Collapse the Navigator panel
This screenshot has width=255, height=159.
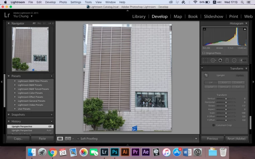tap(9, 23)
